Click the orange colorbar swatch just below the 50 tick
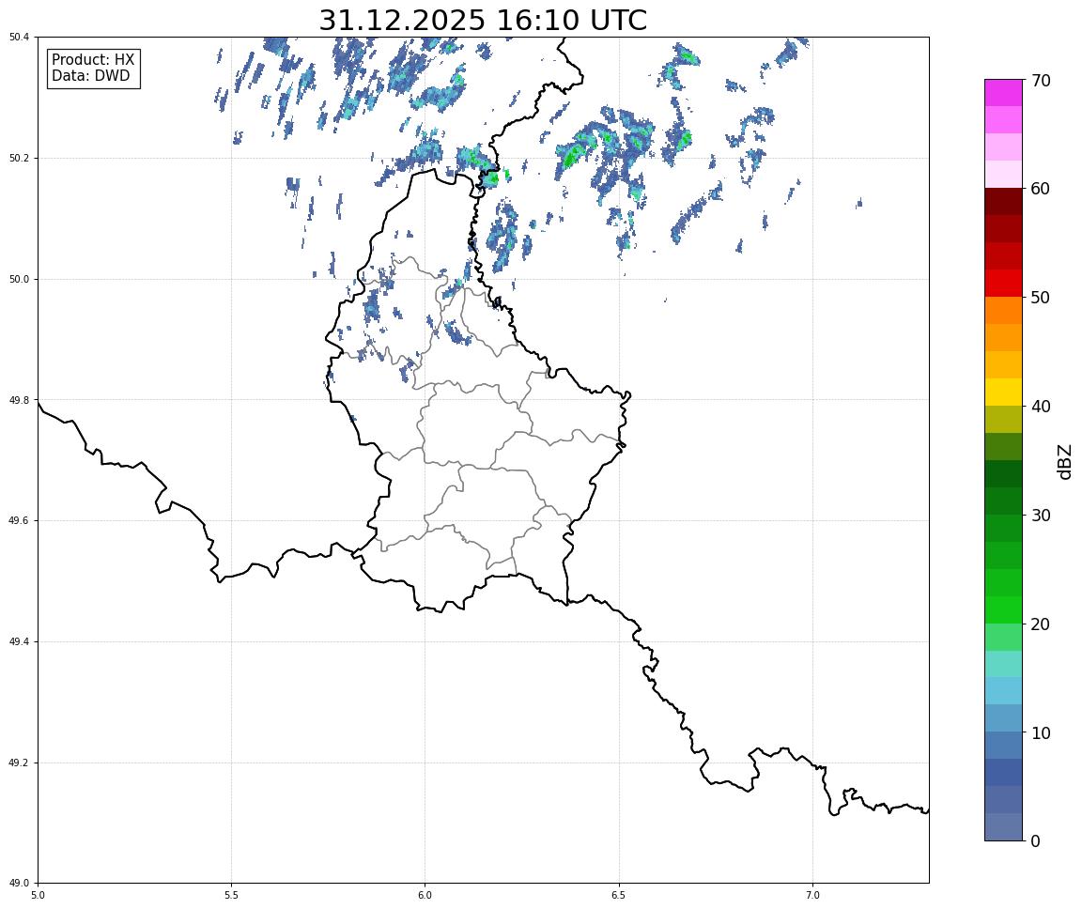1082x909 pixels. point(1003,311)
